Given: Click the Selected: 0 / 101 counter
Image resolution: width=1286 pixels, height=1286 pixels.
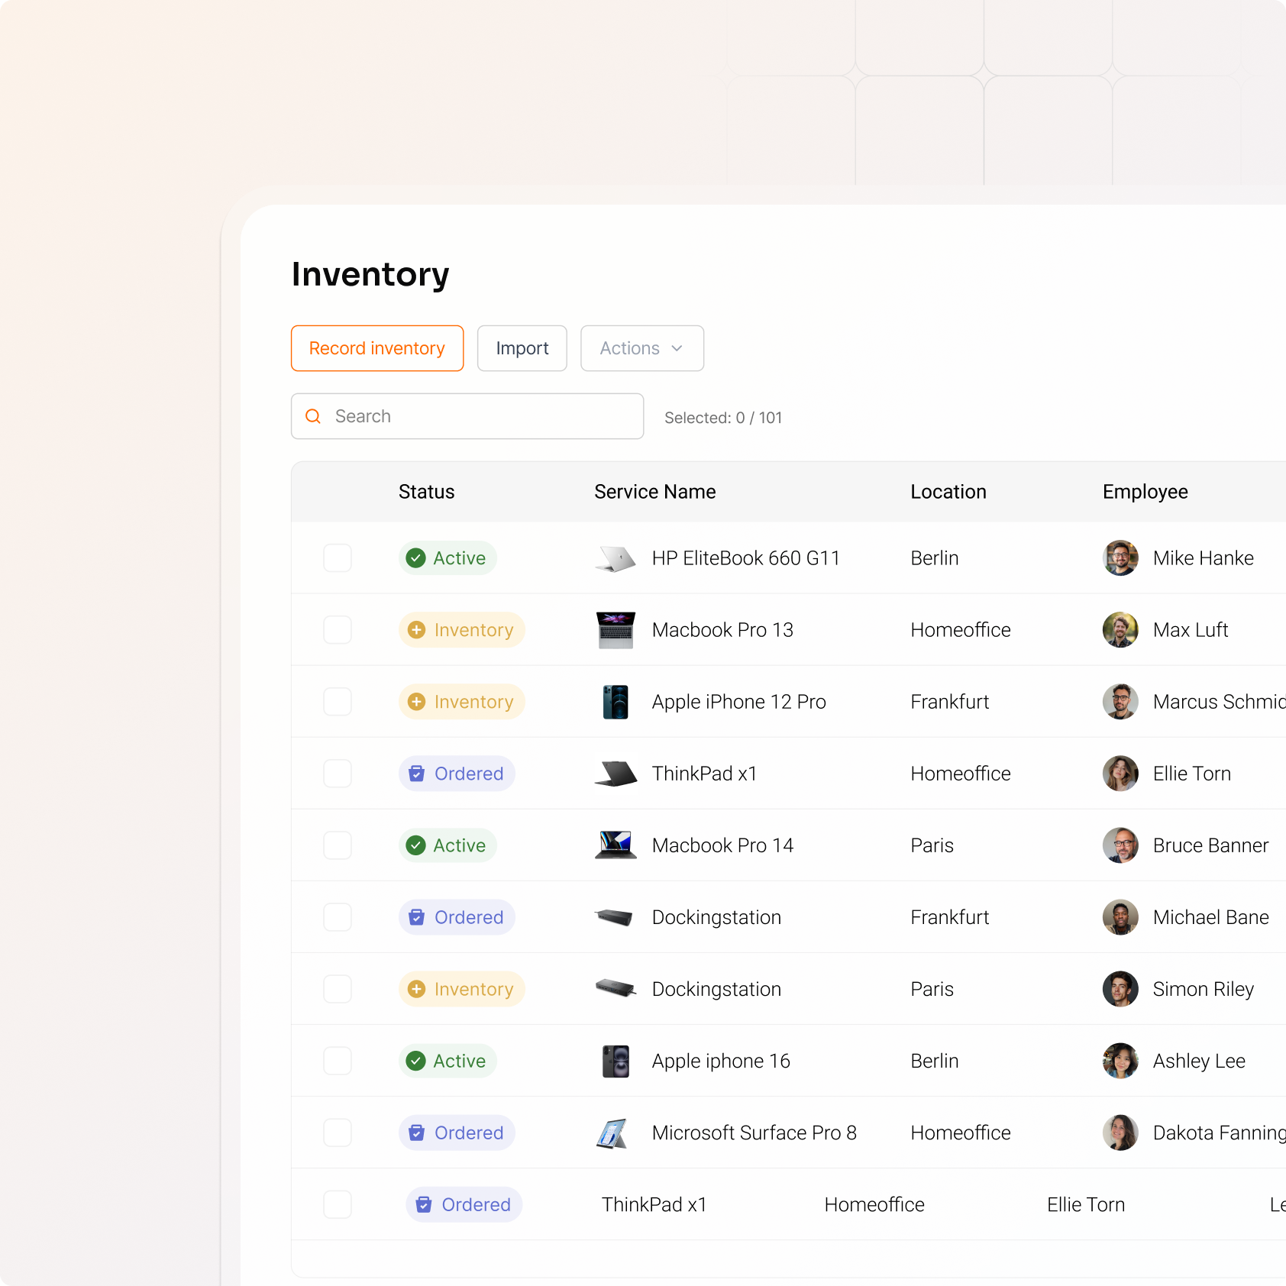Looking at the screenshot, I should point(723,418).
